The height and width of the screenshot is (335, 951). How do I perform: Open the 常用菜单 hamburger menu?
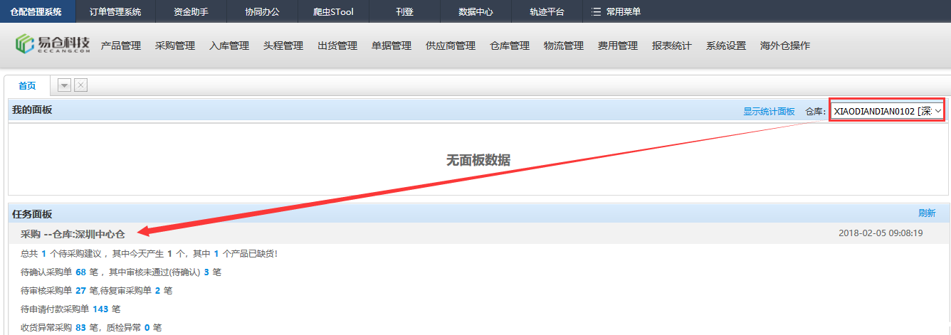tap(616, 12)
